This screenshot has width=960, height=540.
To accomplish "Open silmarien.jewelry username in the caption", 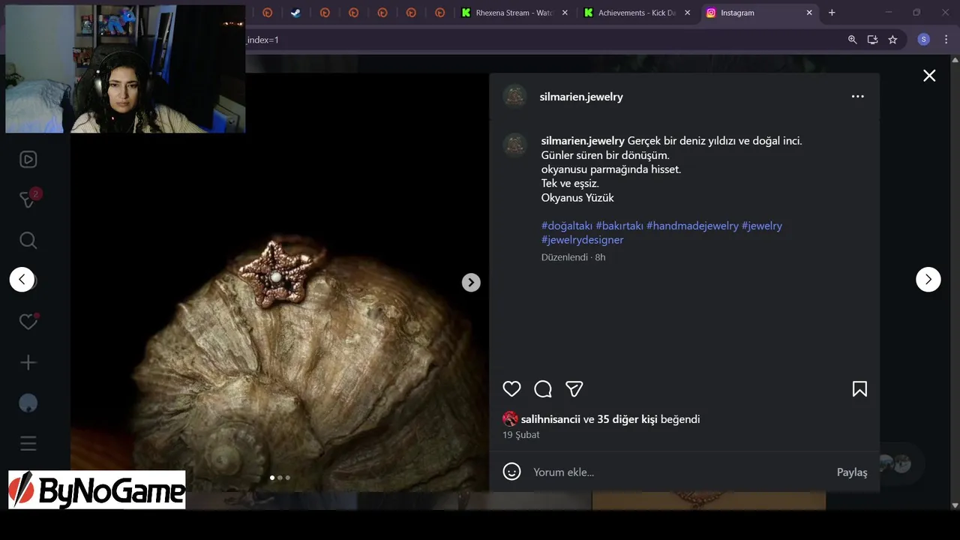I will click(x=583, y=140).
